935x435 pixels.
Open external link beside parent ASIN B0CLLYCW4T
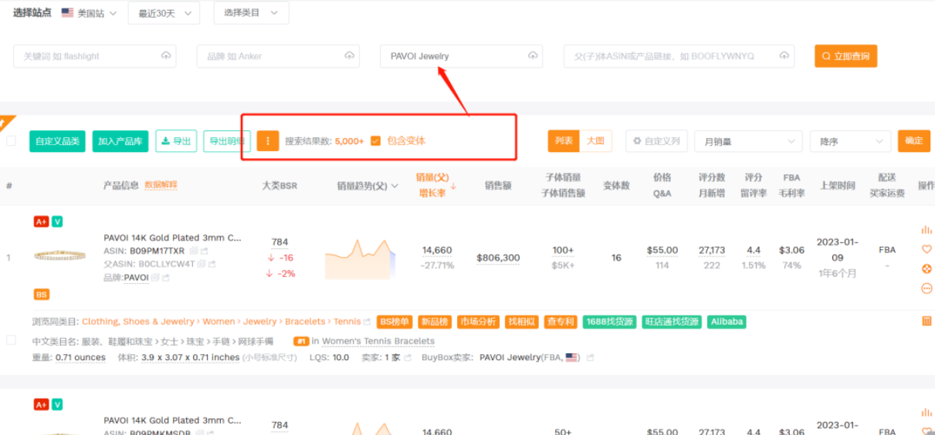pyautogui.click(x=212, y=264)
